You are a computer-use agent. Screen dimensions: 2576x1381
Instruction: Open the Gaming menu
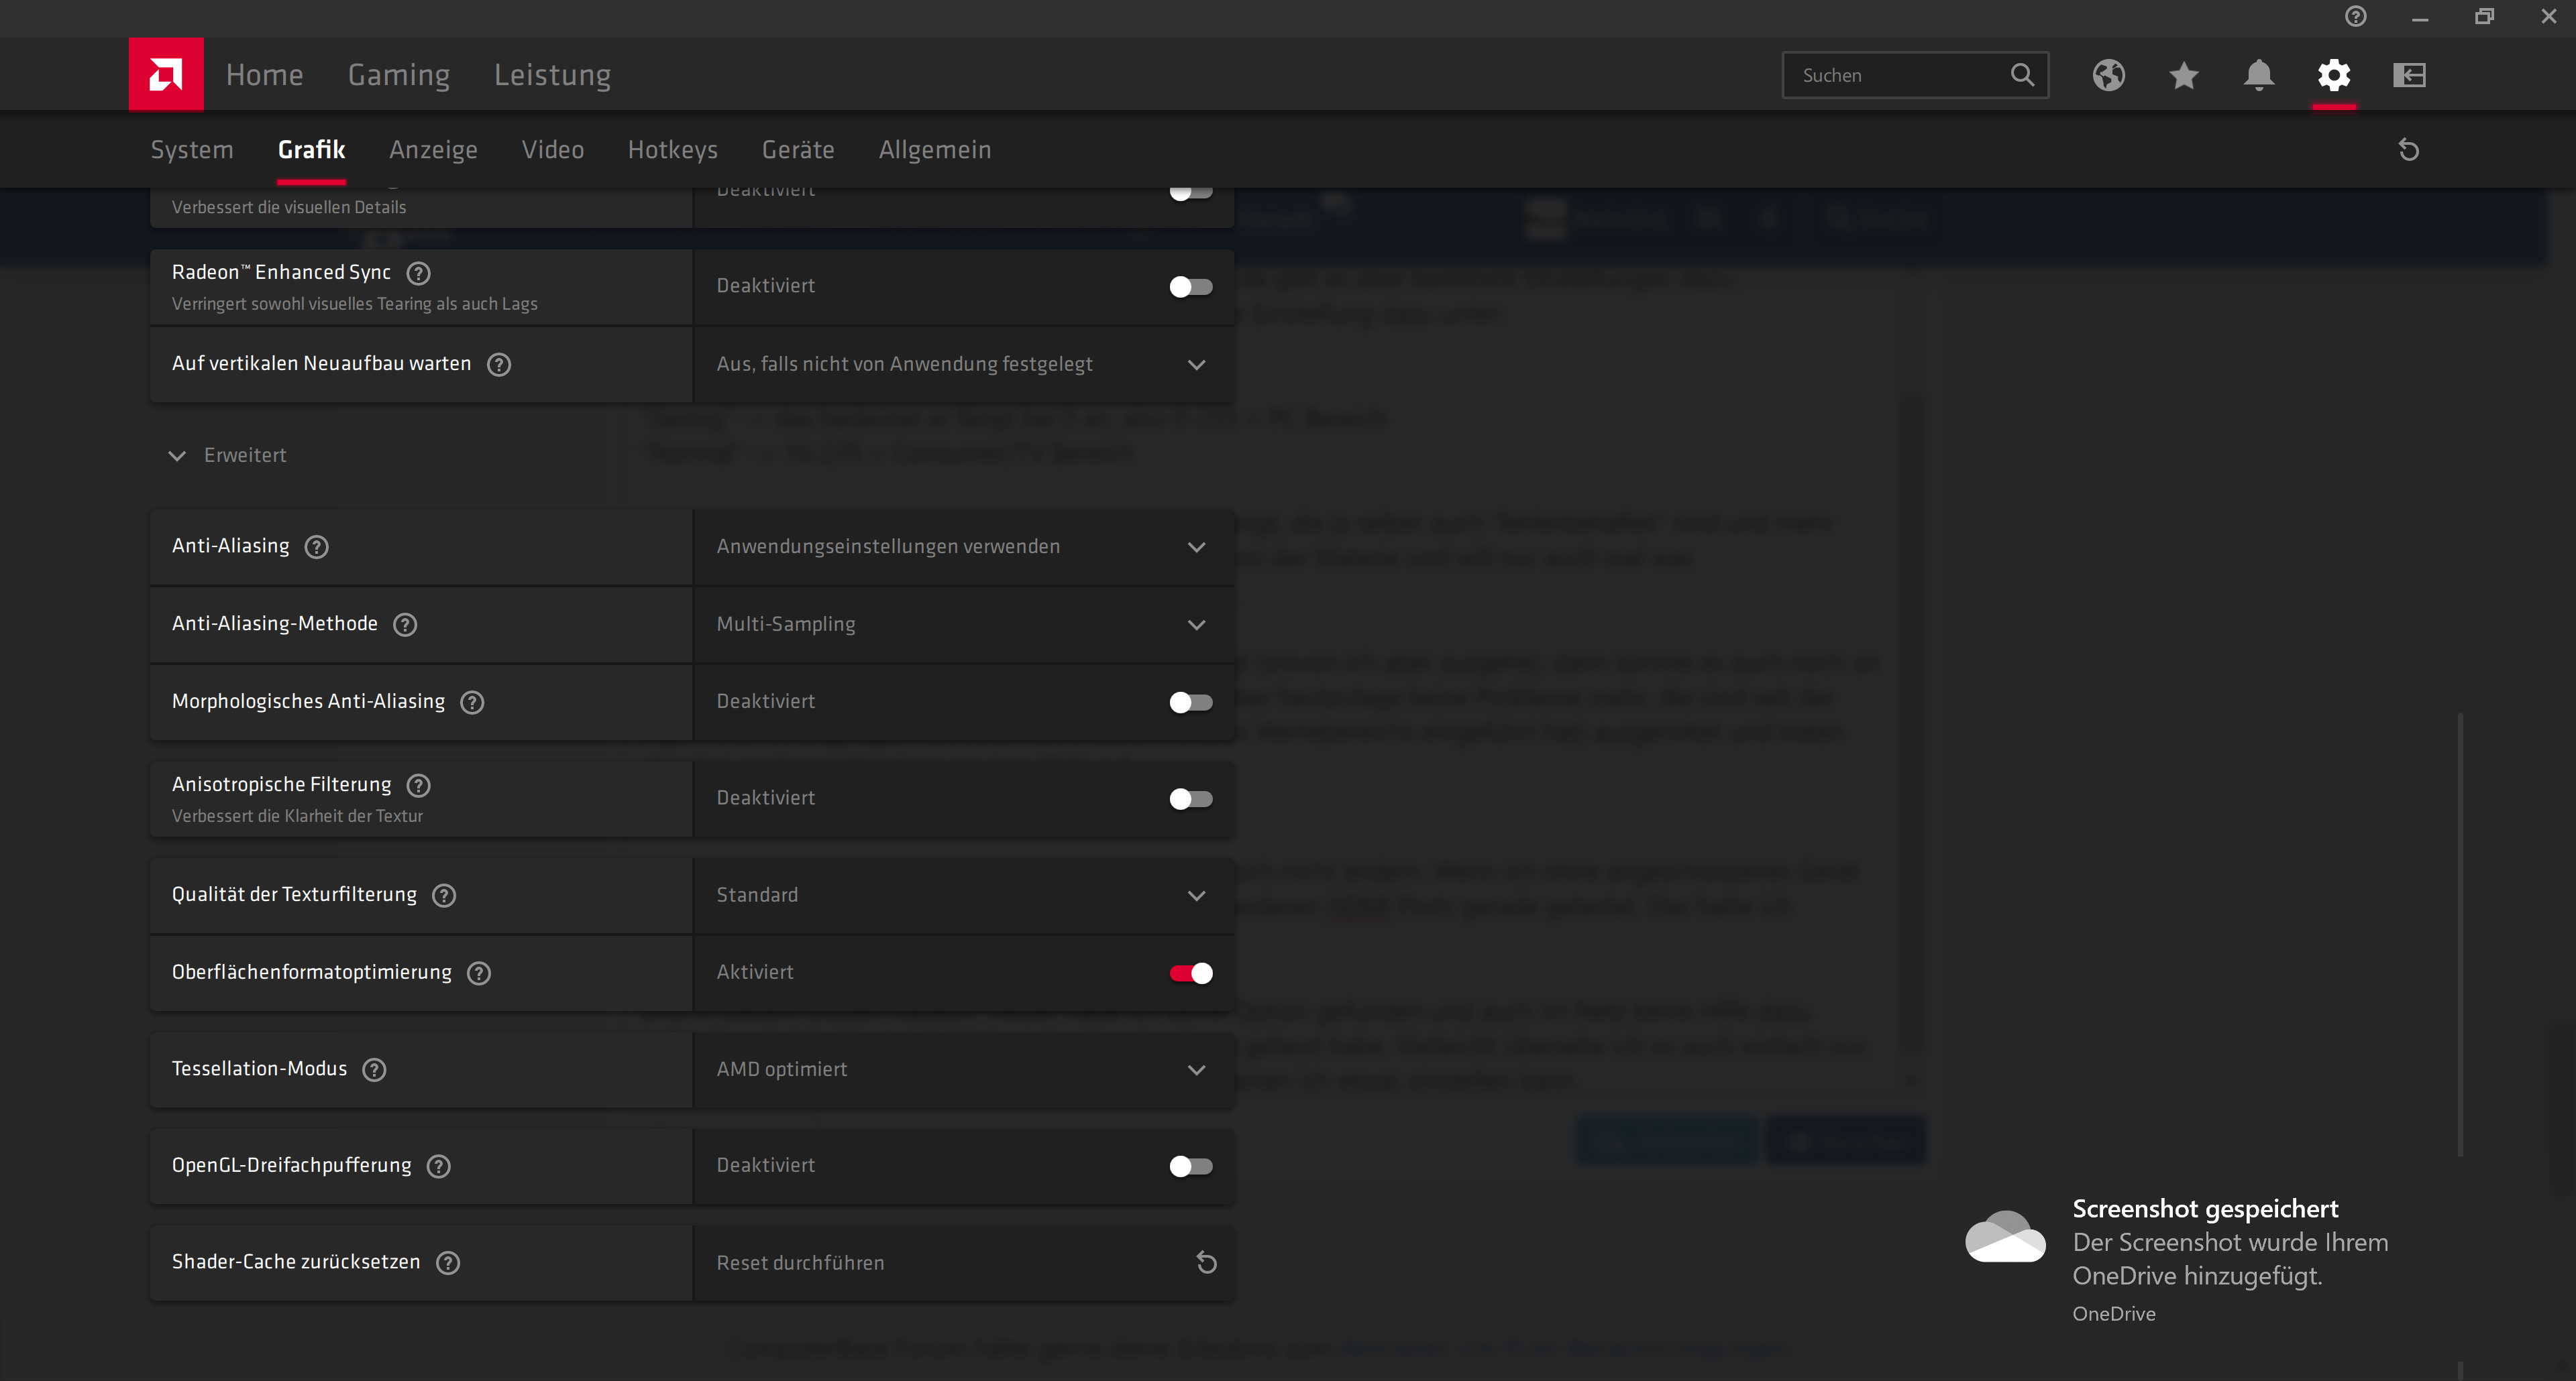[398, 75]
